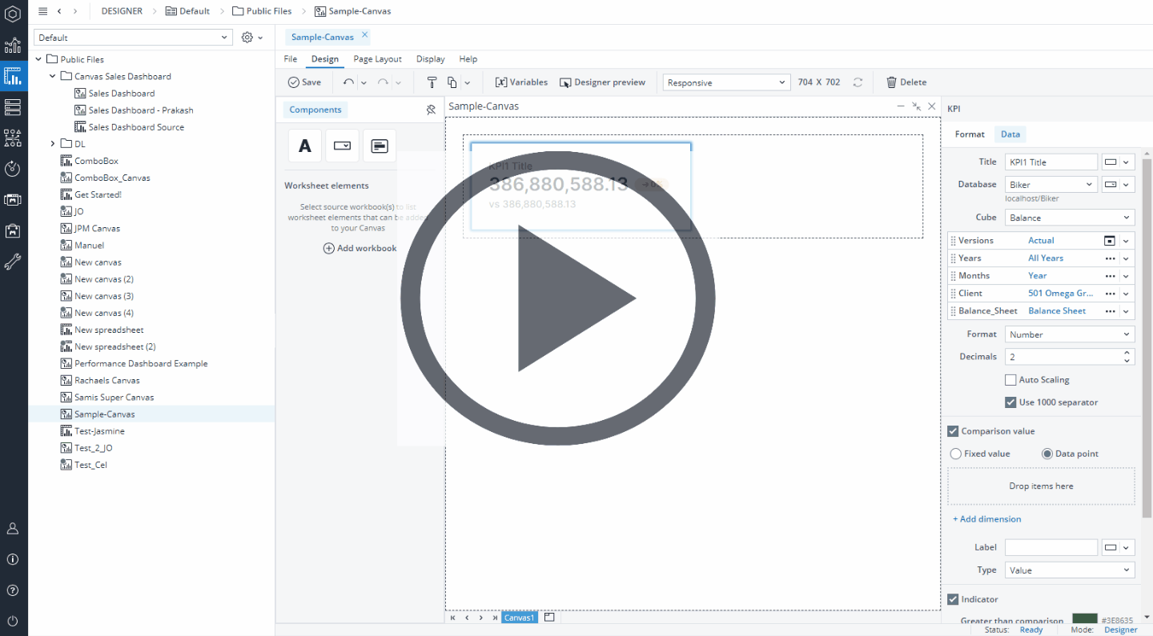1153x636 pixels.
Task: Expand the DL folder
Action: [52, 144]
